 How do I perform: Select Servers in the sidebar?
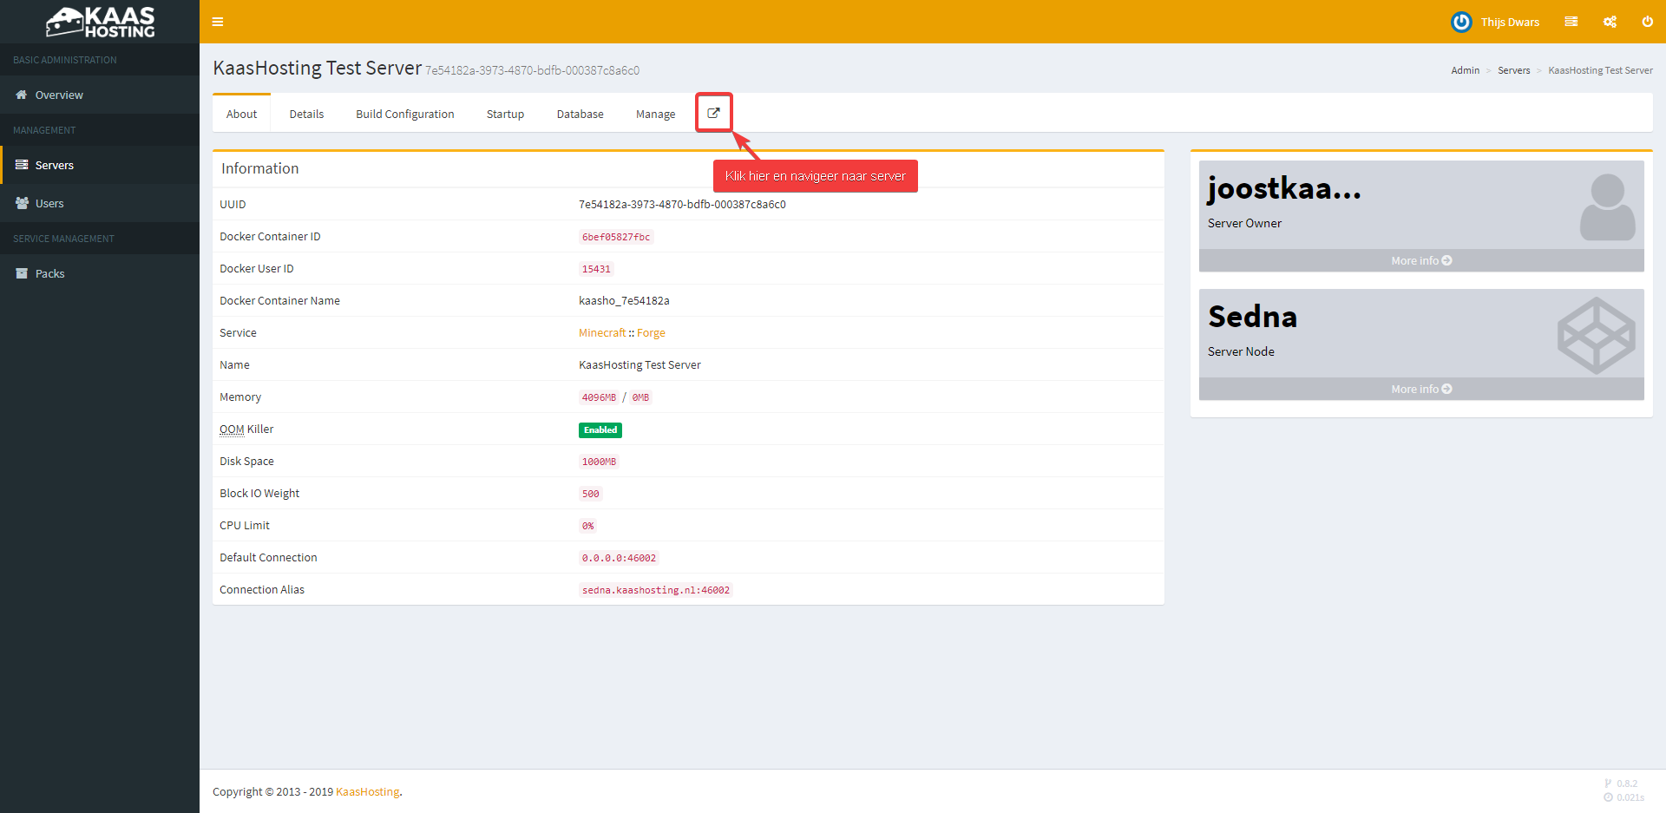pos(54,166)
